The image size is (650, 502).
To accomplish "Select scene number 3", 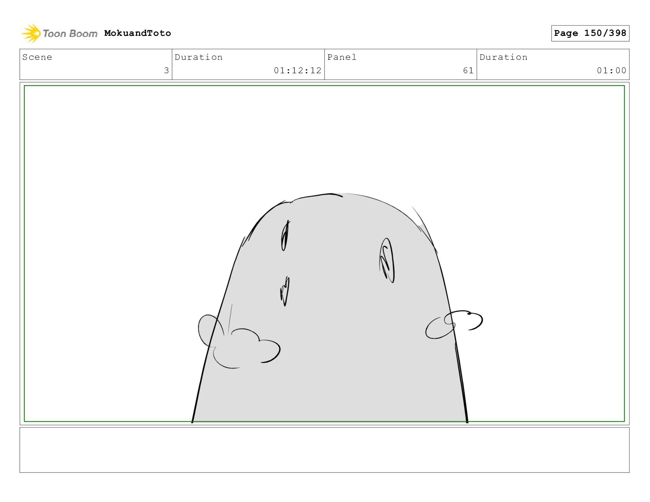I will point(166,70).
